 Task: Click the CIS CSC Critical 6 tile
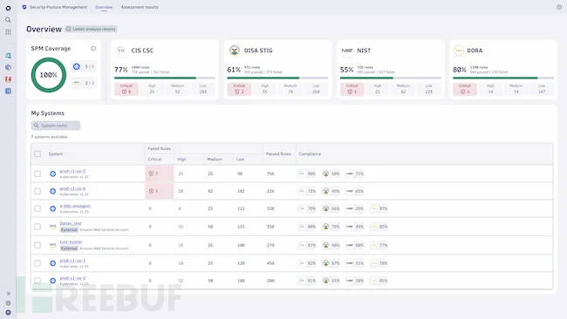[x=126, y=89]
